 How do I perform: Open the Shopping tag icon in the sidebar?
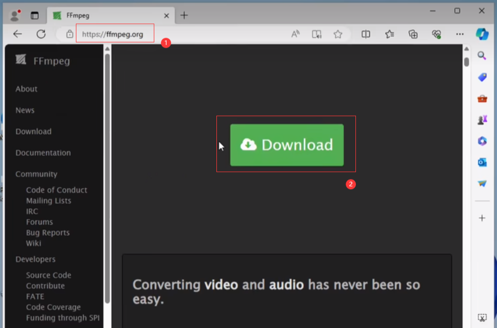[x=482, y=77]
